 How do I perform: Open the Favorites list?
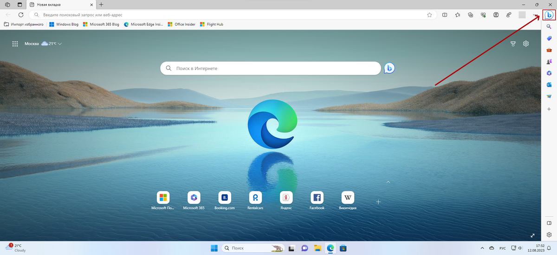pos(458,15)
